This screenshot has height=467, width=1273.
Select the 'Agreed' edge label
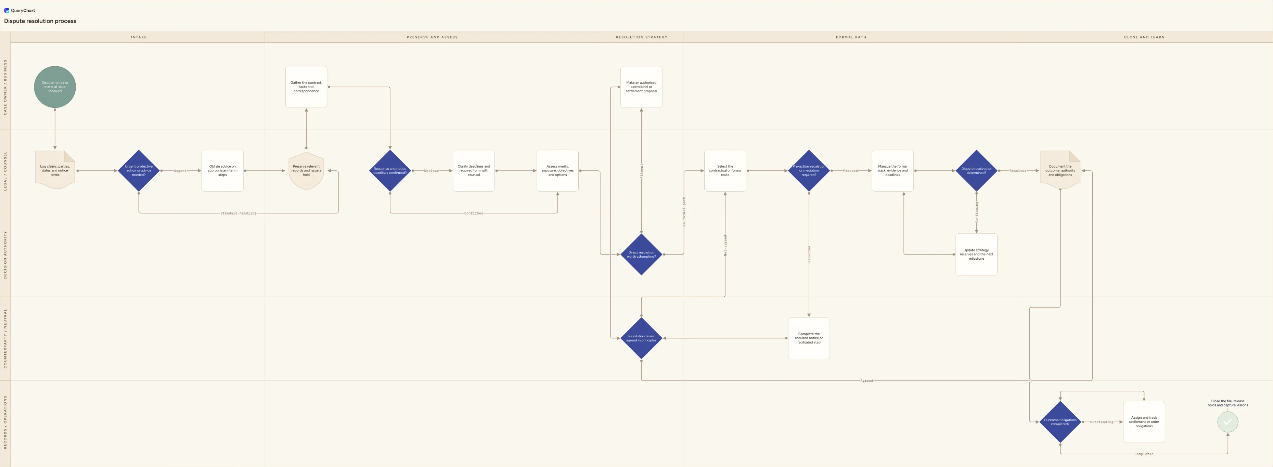pyautogui.click(x=866, y=381)
